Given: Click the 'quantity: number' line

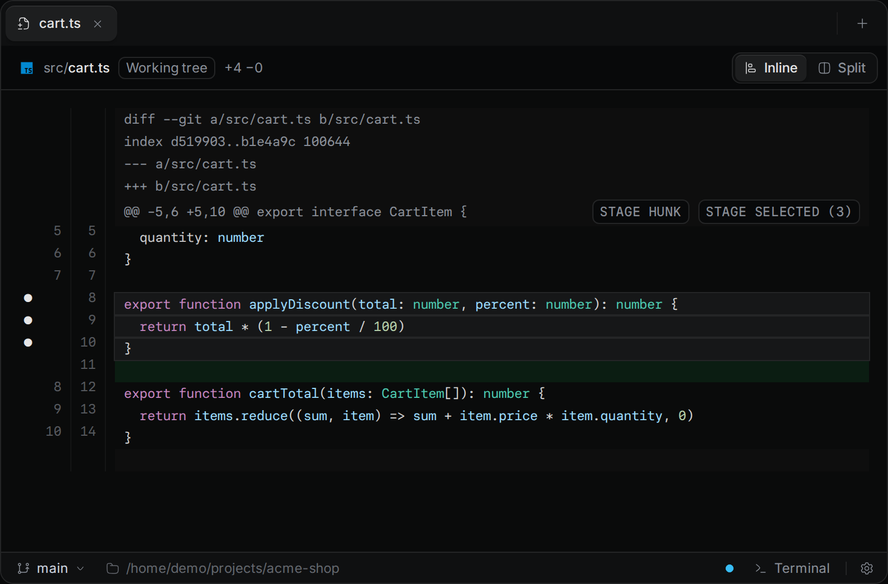Looking at the screenshot, I should click(x=492, y=237).
